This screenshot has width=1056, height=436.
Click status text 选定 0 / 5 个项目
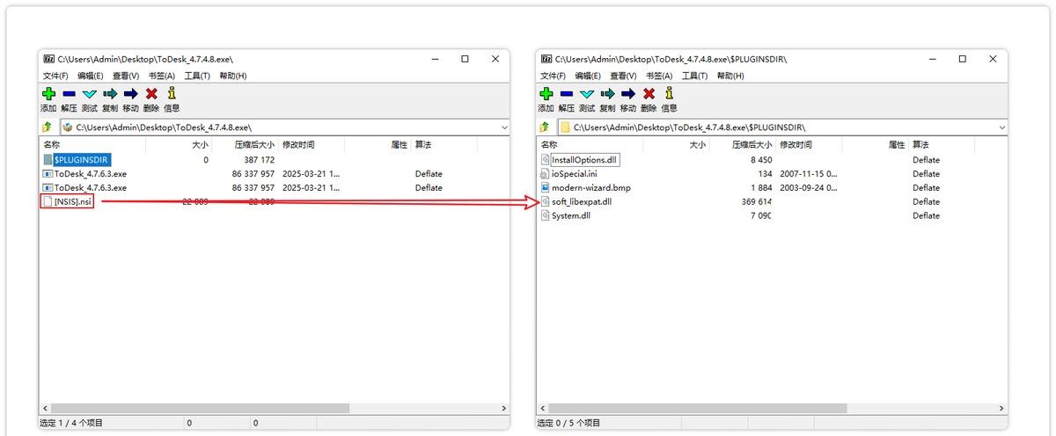coord(569,423)
